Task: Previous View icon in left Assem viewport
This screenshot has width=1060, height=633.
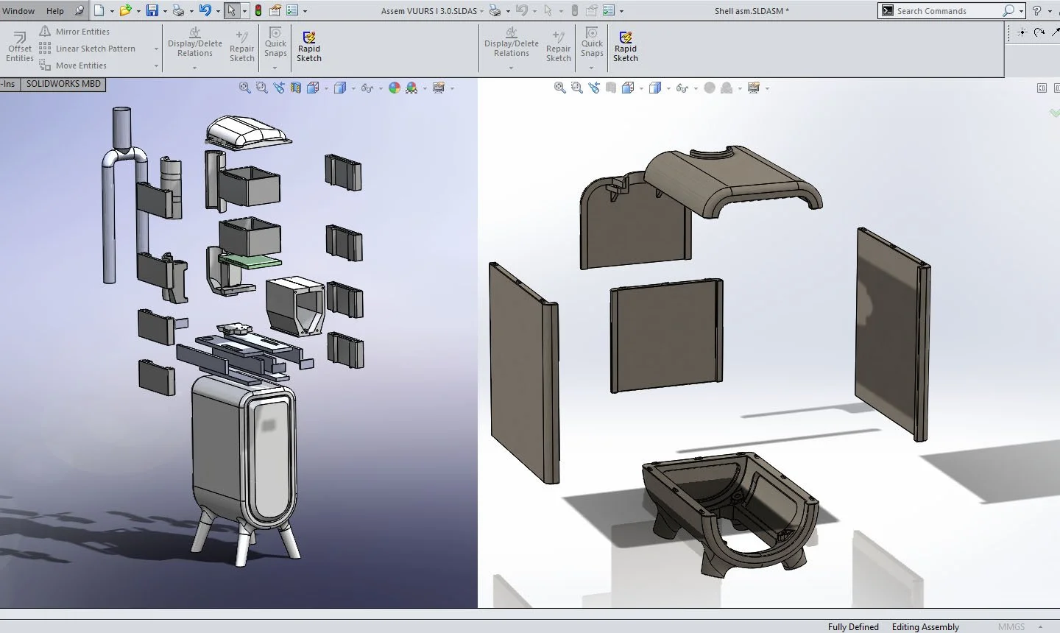Action: (279, 88)
